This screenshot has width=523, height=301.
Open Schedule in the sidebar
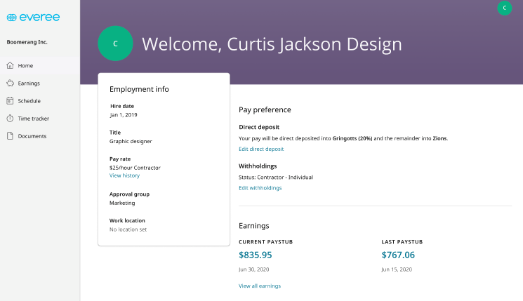click(x=40, y=101)
